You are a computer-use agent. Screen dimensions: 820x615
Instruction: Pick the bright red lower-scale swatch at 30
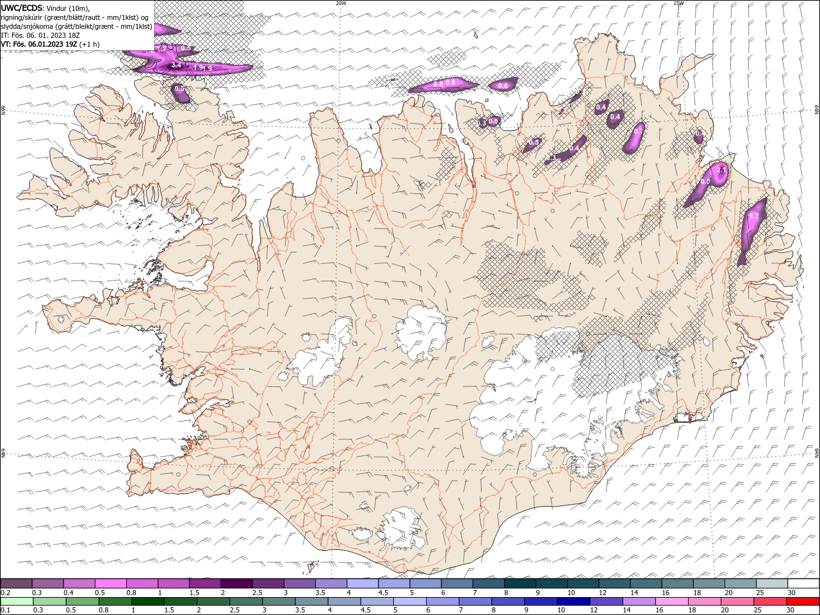[x=803, y=602]
